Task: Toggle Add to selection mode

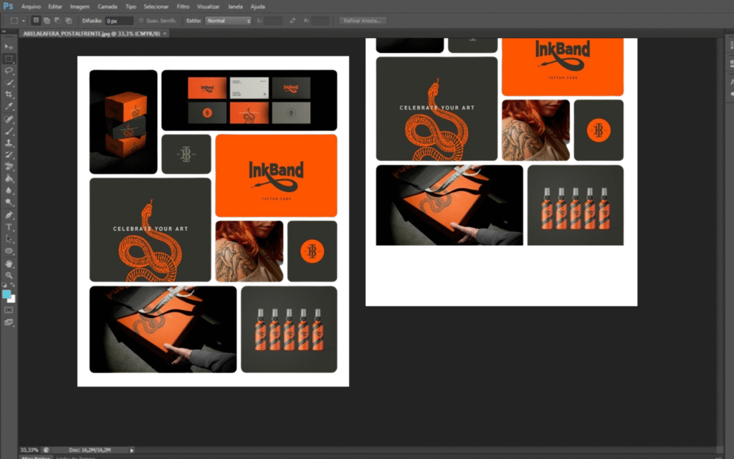Action: click(47, 21)
